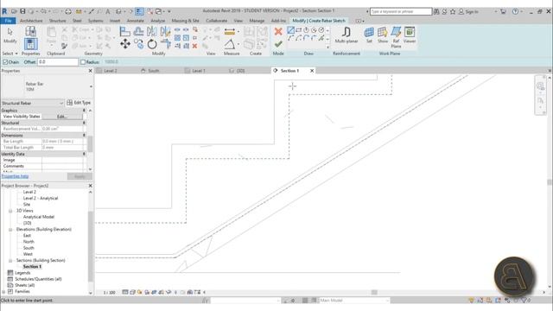Open the Properties help link
This screenshot has height=311, width=553.
coord(16,176)
